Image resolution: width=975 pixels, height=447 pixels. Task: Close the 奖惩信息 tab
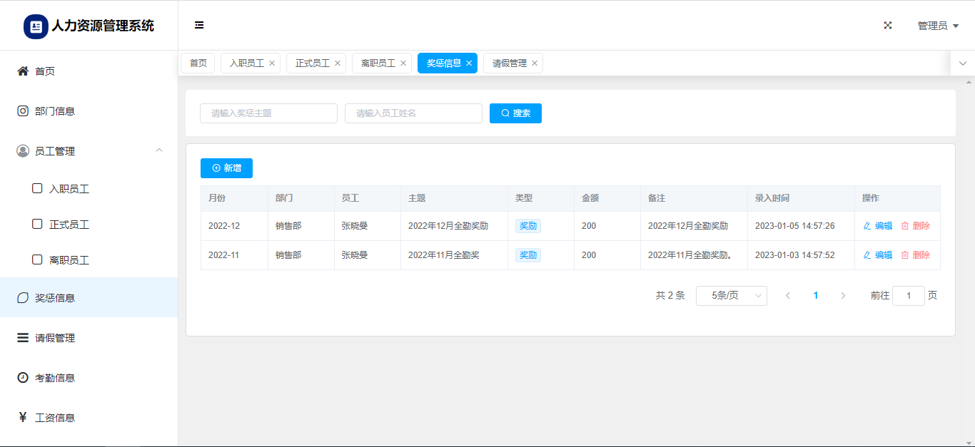(x=469, y=63)
